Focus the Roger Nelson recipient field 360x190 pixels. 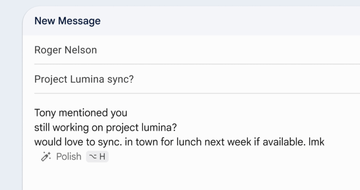[197, 50]
